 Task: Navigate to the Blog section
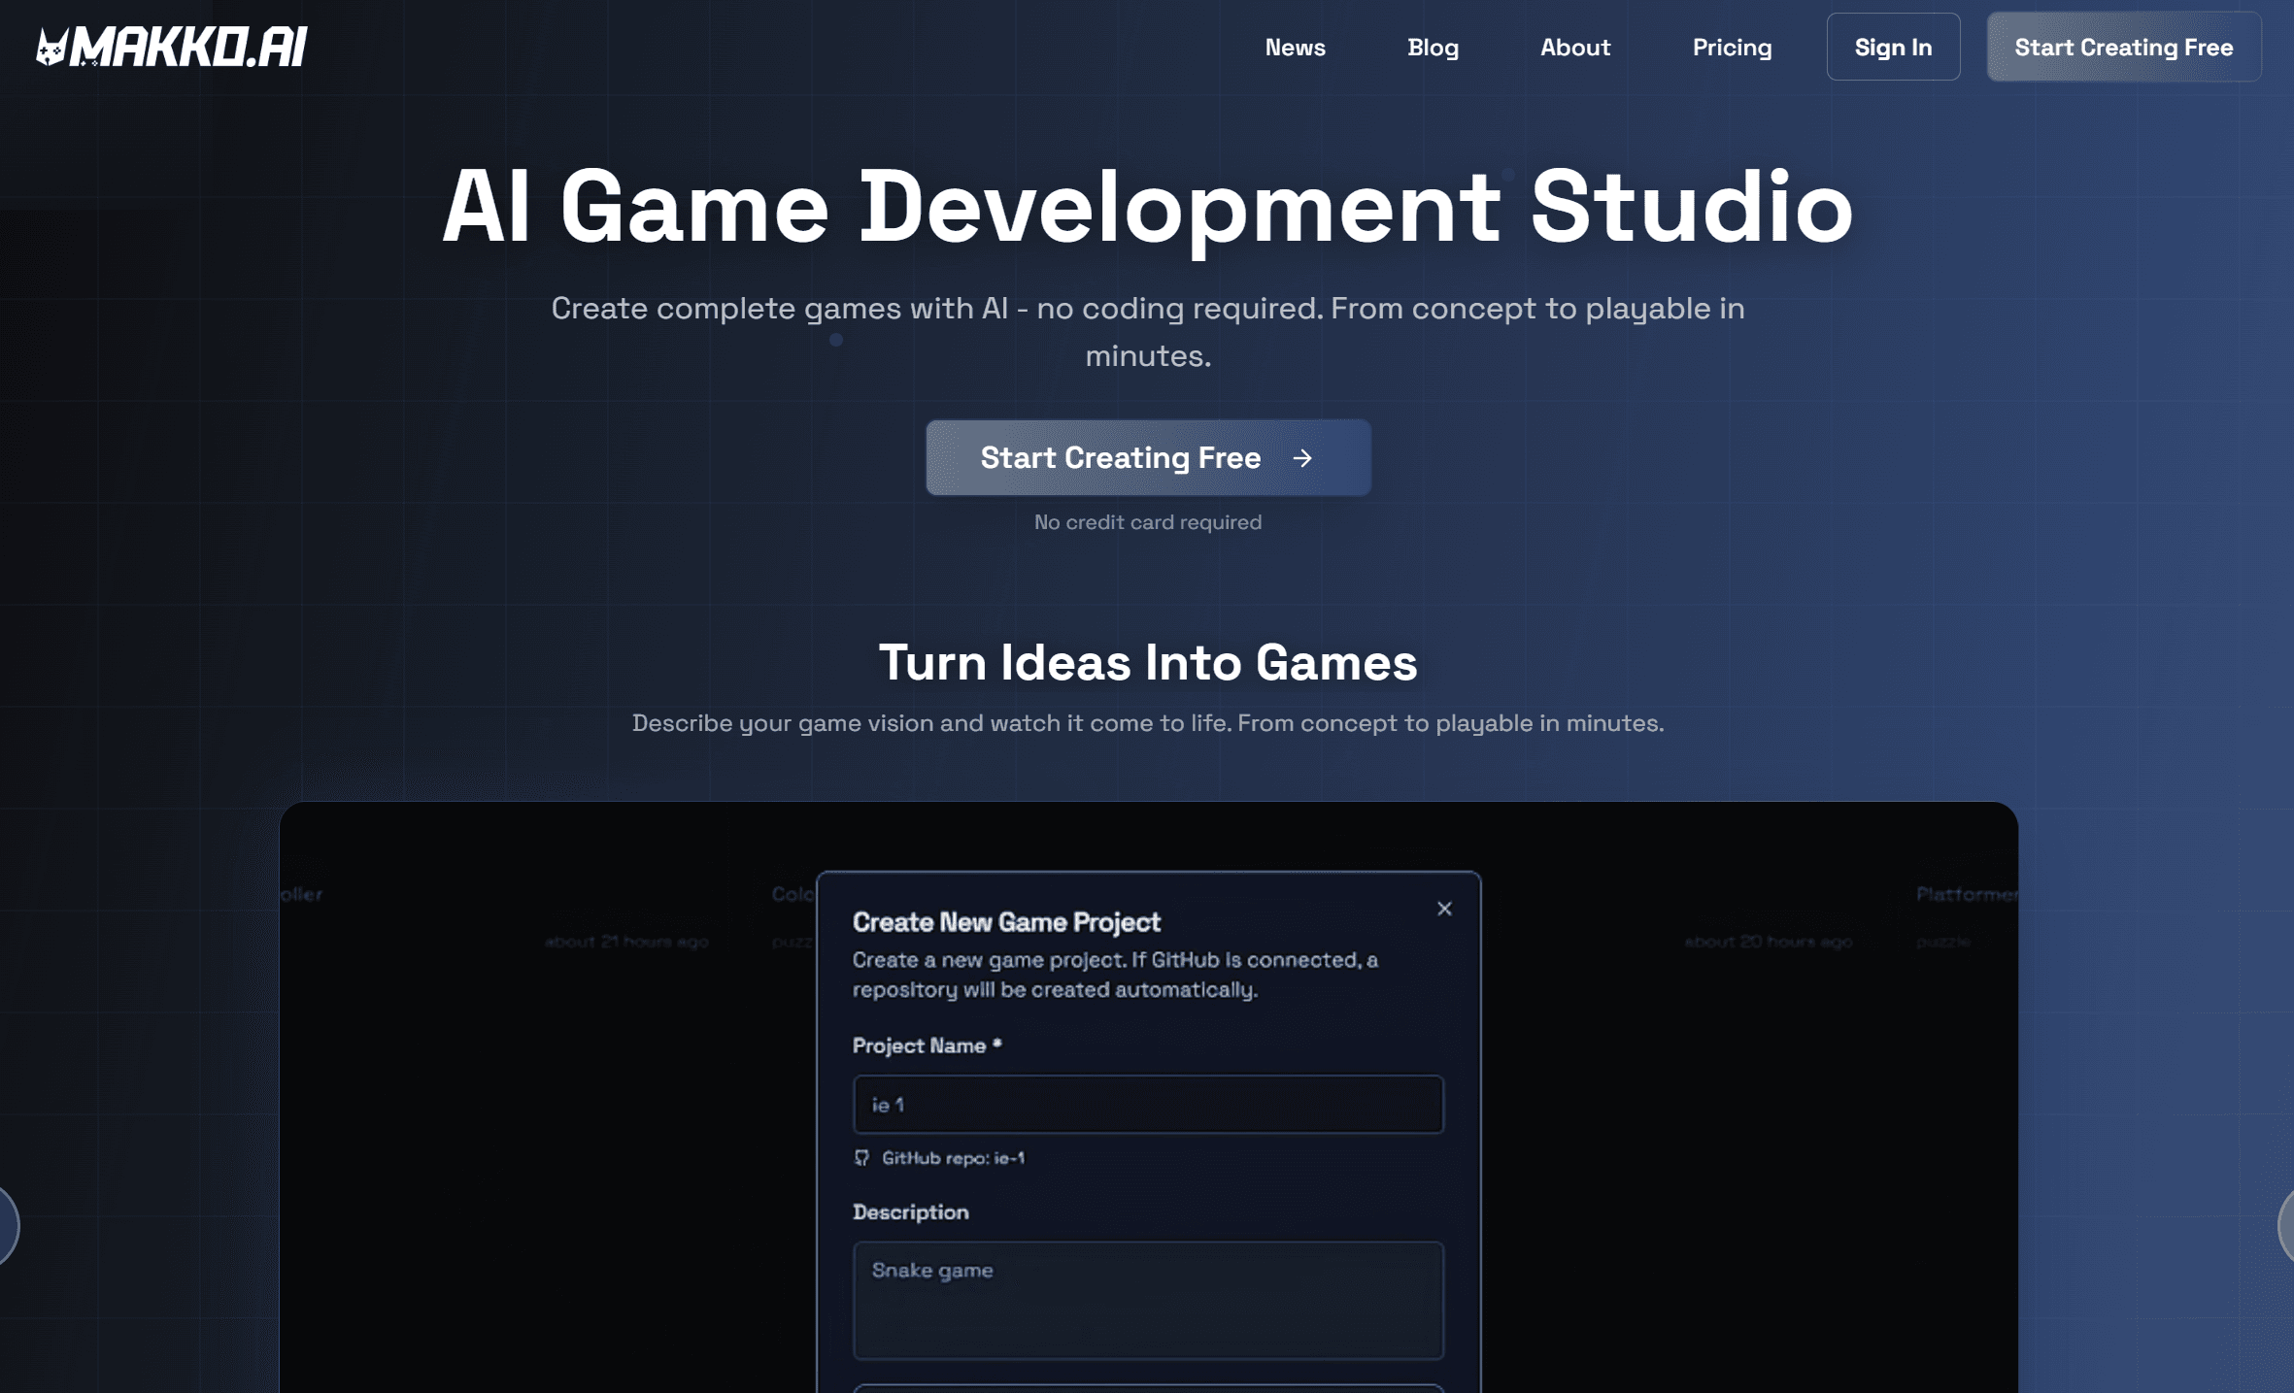coord(1433,48)
